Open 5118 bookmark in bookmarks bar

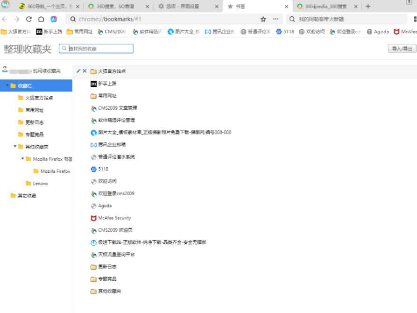click(x=285, y=32)
